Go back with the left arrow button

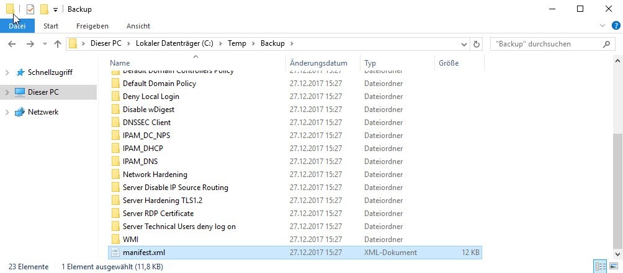pyautogui.click(x=12, y=44)
